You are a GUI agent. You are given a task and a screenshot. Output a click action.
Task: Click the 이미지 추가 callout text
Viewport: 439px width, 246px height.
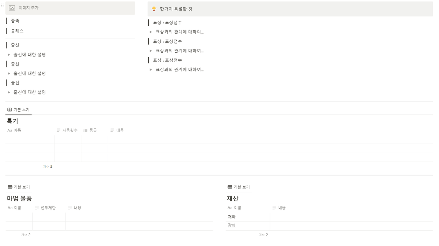click(29, 8)
